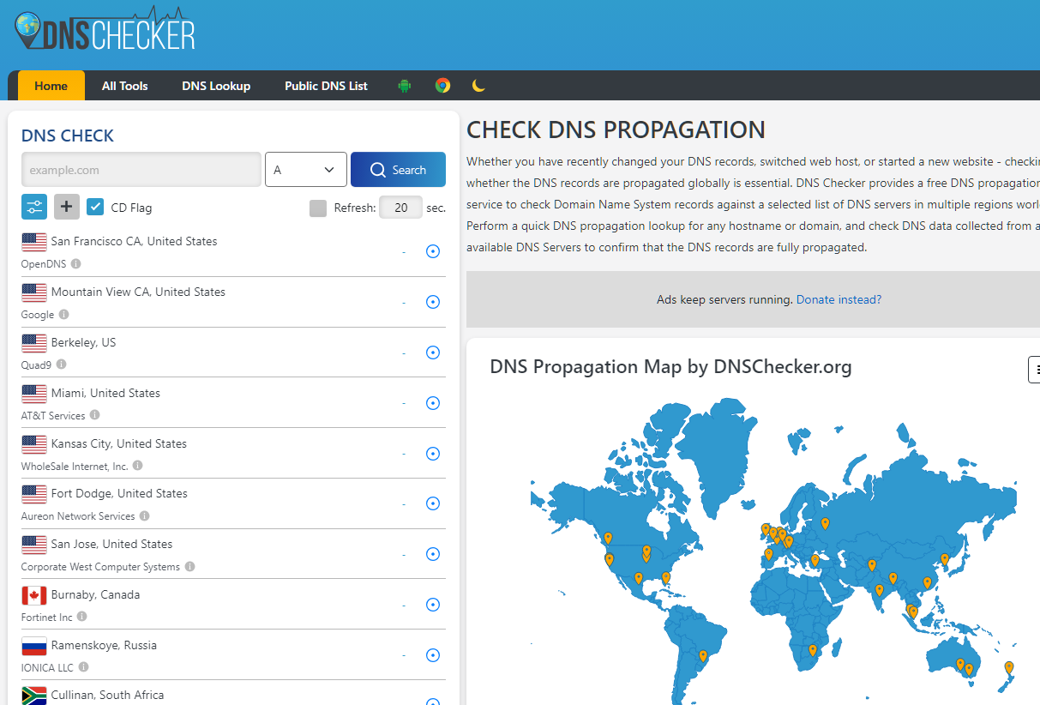Screen dimensions: 1040x705
Task: Open the Public DNS List menu item
Action: tap(326, 86)
